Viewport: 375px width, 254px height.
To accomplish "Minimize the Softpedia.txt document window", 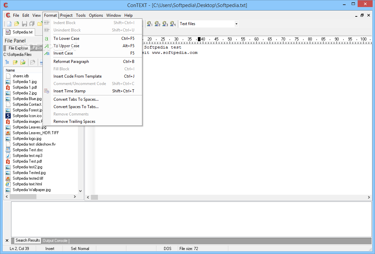I will point(356,15).
